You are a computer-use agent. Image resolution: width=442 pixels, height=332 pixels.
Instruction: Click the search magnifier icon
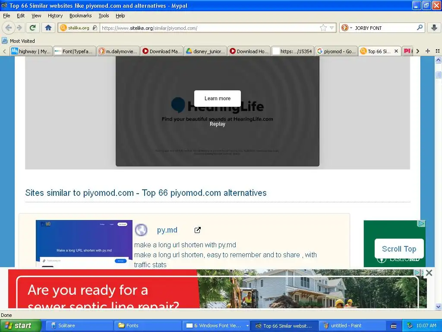point(420,28)
